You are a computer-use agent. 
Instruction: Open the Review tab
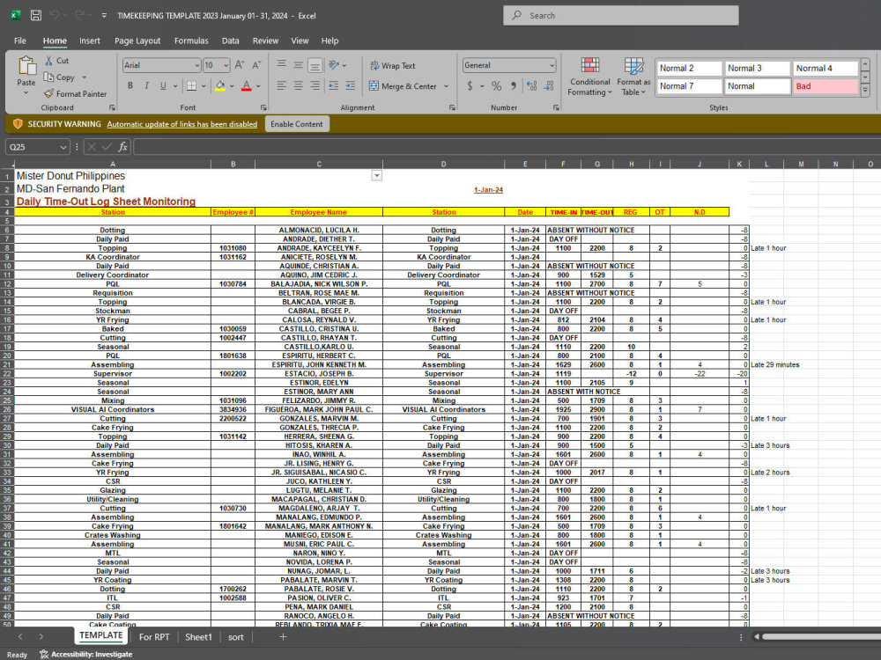(265, 41)
